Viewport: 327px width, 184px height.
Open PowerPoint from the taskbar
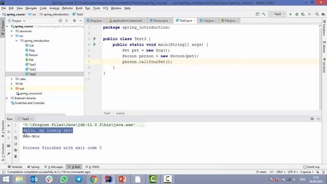[123, 179]
